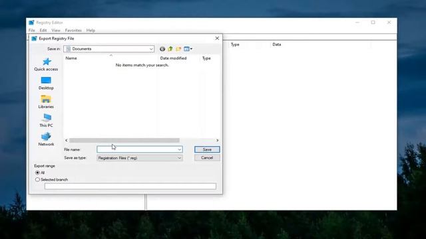The image size is (426, 239).
Task: Open the View menu in Registry Editor
Action: [56, 31]
